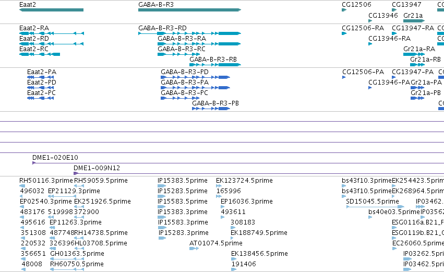Viewport: 444px width, 272px height.
Task: Select the EP02540.3prime EST label
Action: coord(46,202)
